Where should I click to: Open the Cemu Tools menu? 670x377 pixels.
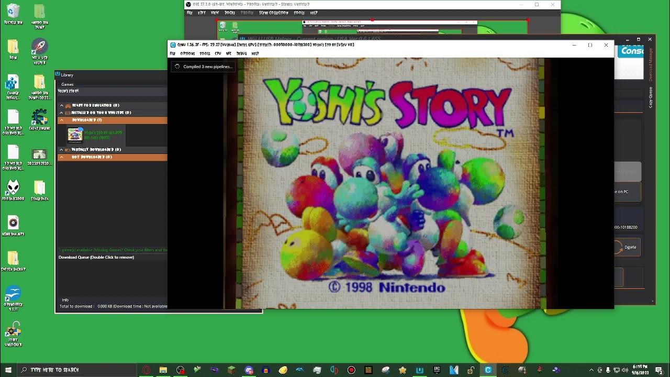coord(205,53)
